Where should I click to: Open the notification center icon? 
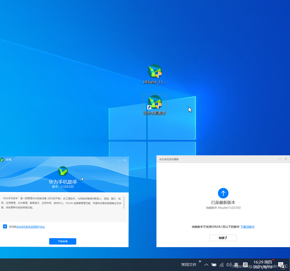coord(281,265)
